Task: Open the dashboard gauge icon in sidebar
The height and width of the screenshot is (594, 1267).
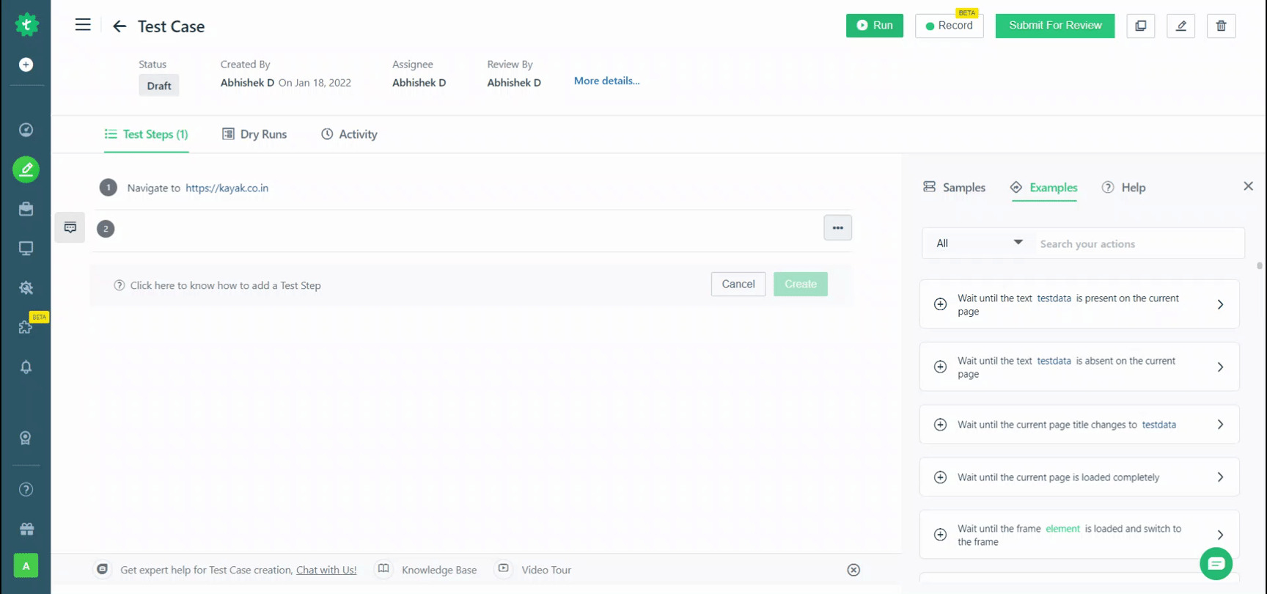Action: 26,130
